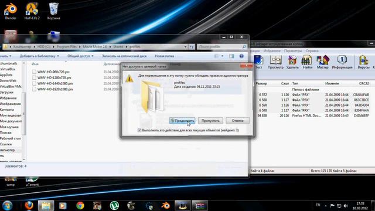Click the Explorer search field
Viewport: 375px width, 211px height.
221,47
